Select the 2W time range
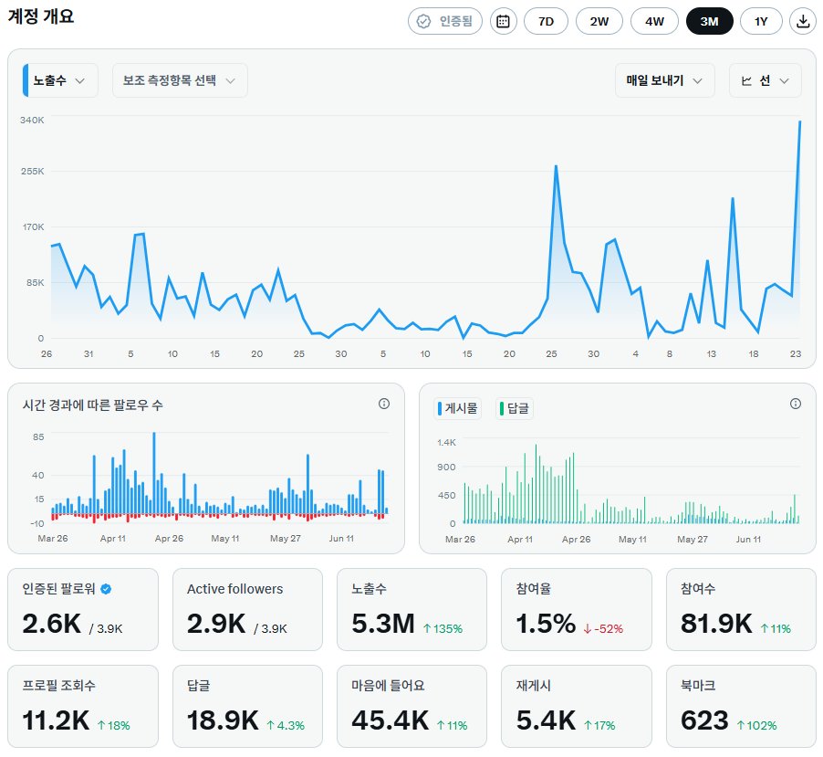The image size is (823, 757). tap(599, 22)
